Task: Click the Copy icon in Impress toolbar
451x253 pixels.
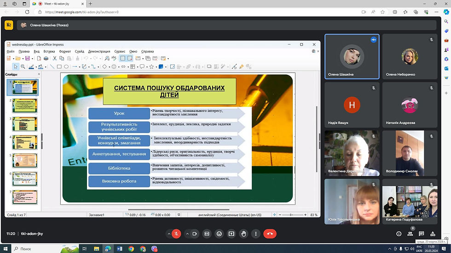Action: click(x=62, y=58)
